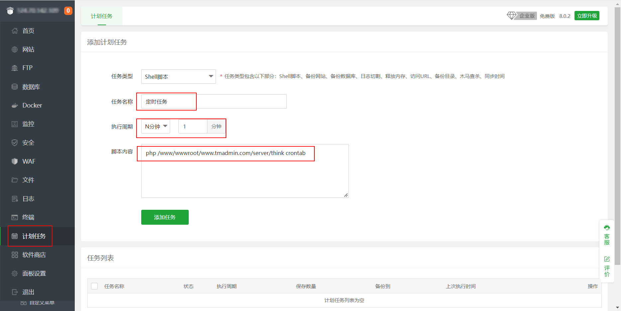This screenshot has width=621, height=311.
Task: Open the 面板设置 menu item
Action: 34,273
